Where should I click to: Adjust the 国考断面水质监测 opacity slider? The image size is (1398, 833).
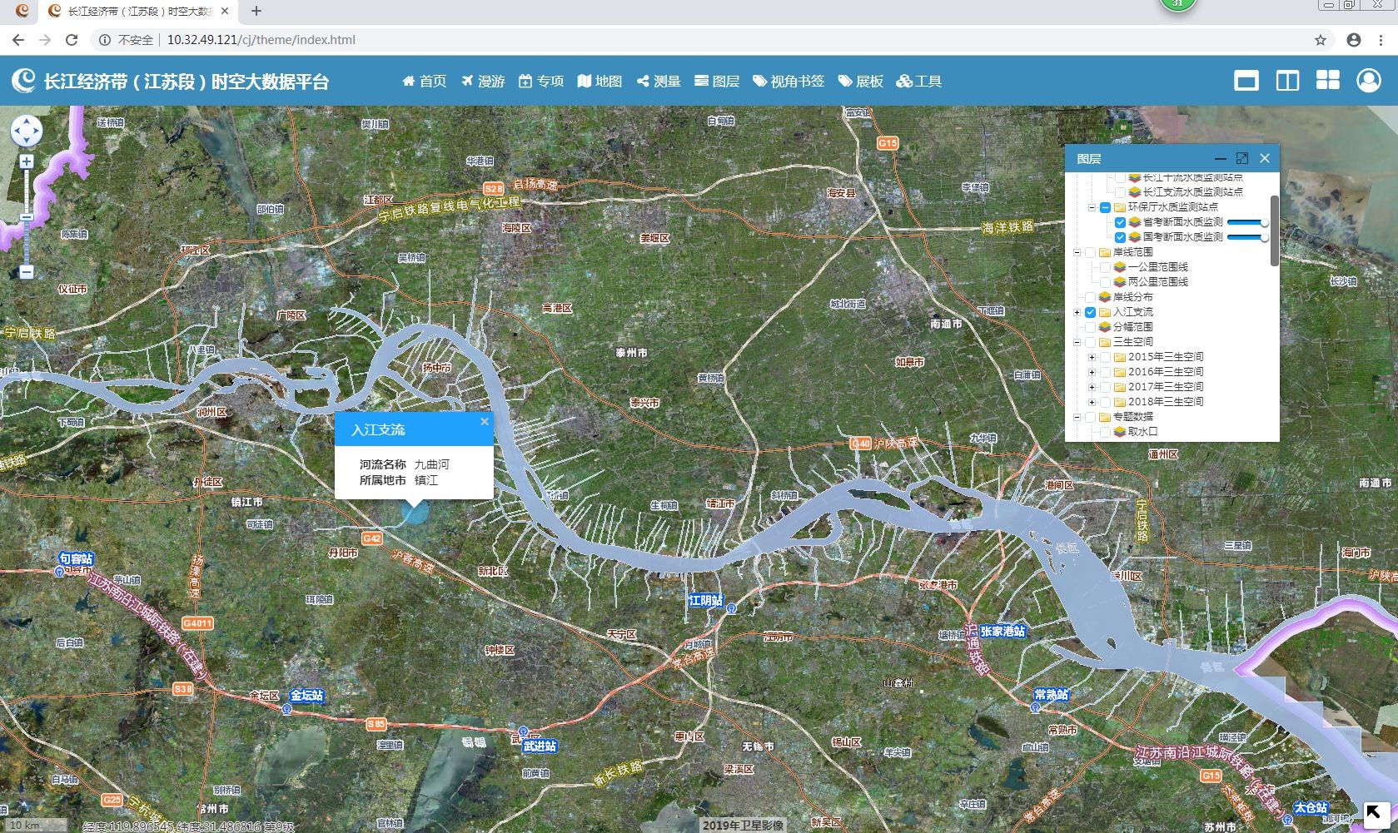pos(1247,237)
